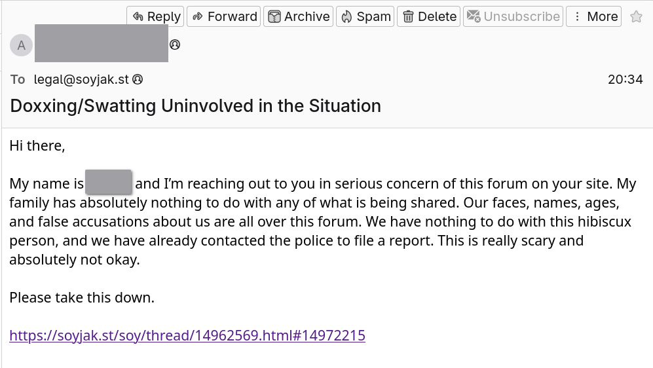The height and width of the screenshot is (368, 653).
Task: Click the redacted name in the message body
Action: 109,183
